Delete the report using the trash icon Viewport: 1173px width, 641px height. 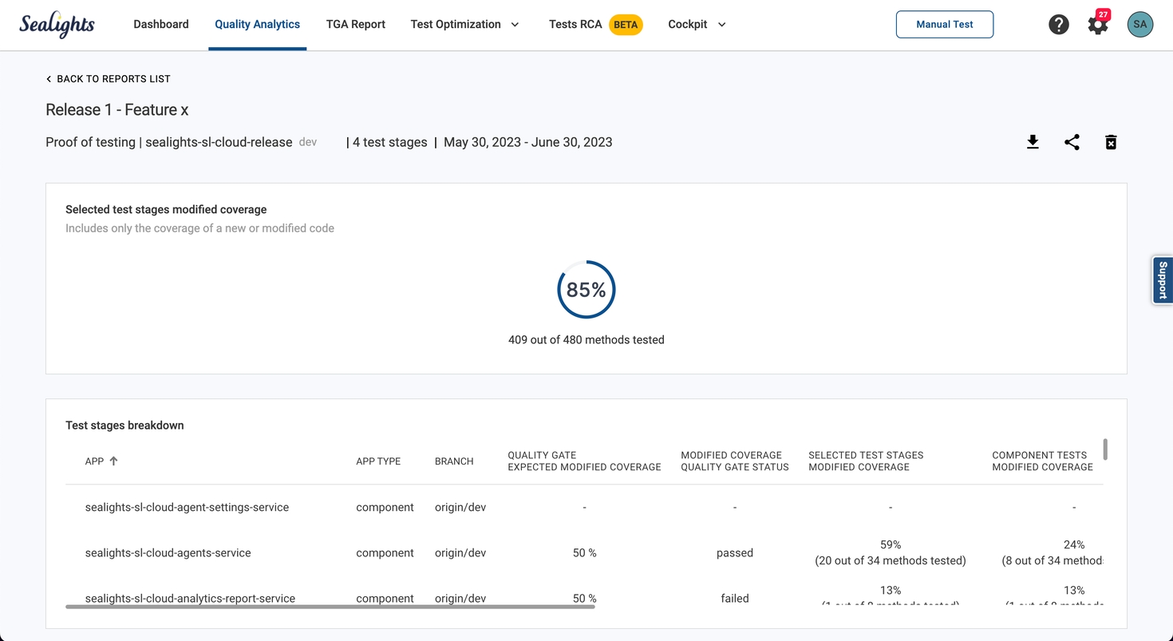tap(1111, 142)
